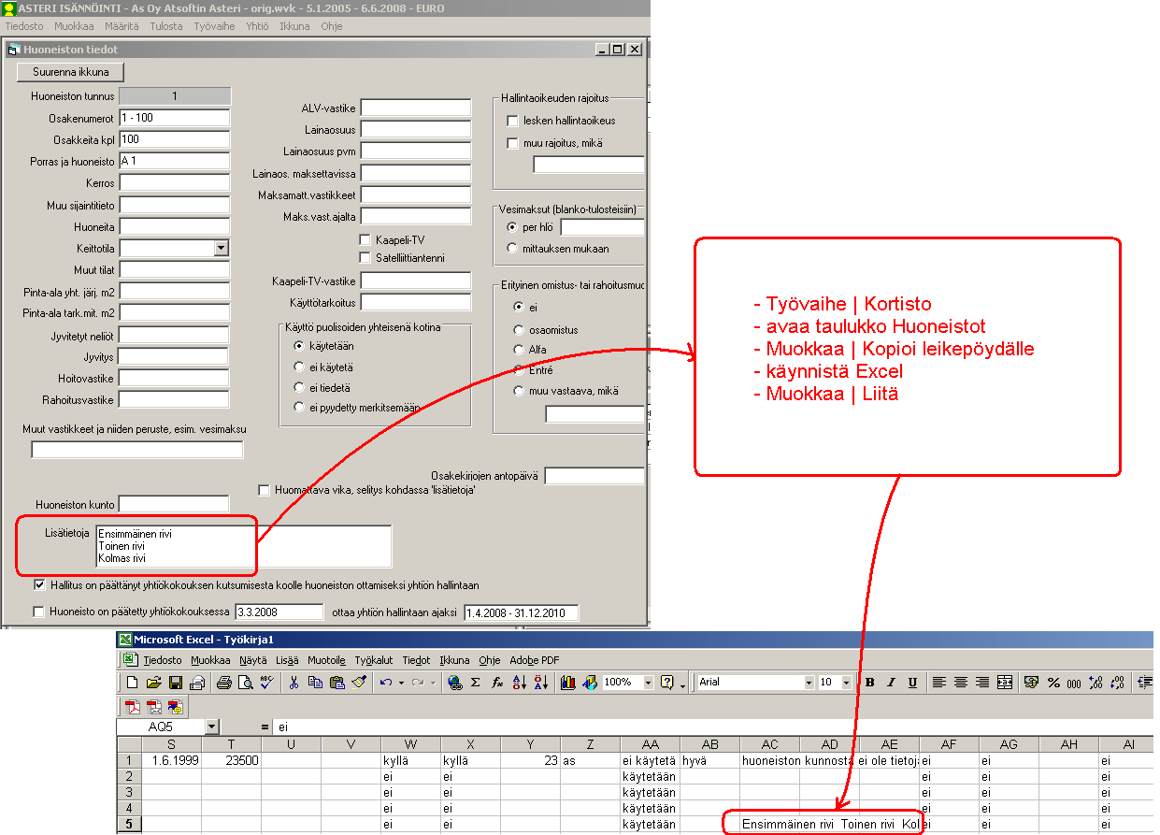Sort descending with the Z-A icon

pyautogui.click(x=540, y=683)
